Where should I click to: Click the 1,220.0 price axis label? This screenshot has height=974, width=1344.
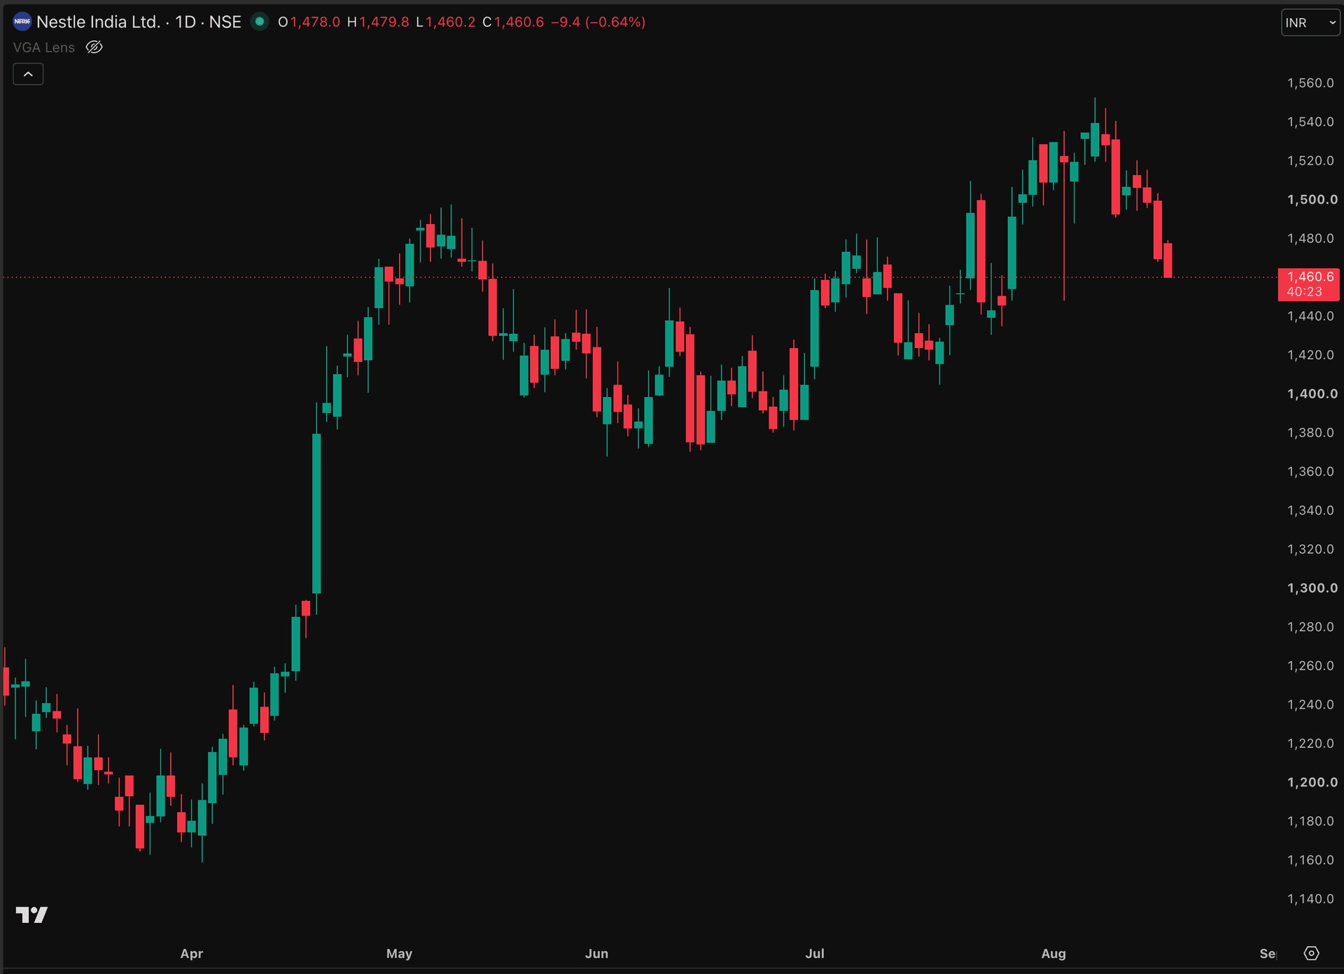[1310, 744]
